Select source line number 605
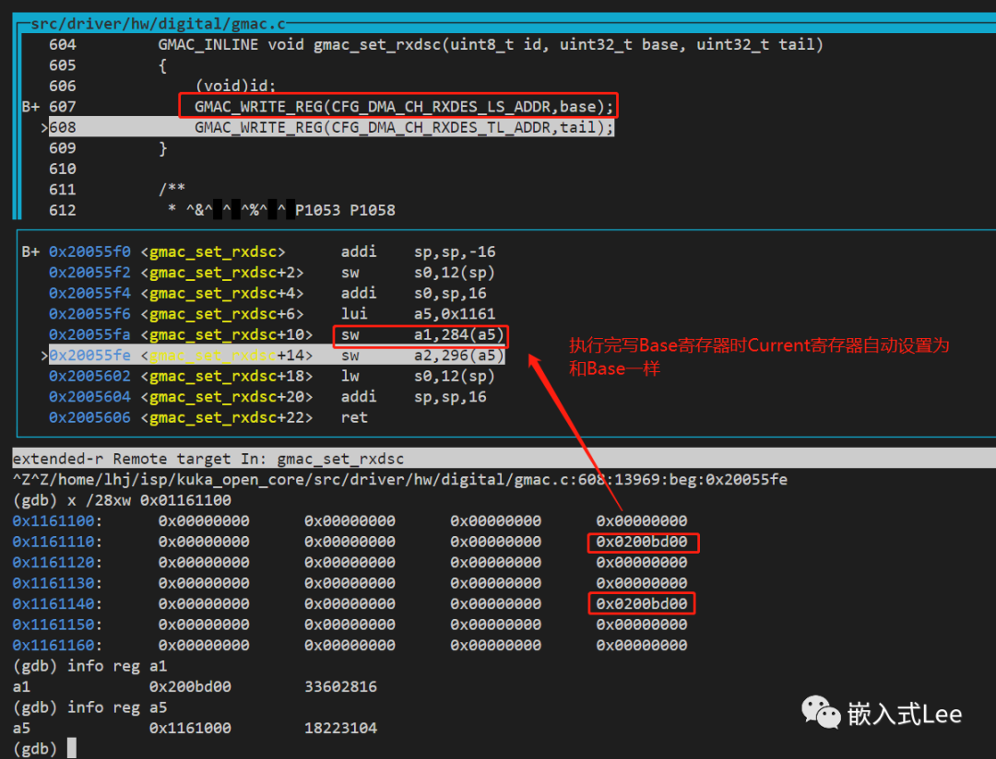The width and height of the screenshot is (996, 759). tap(63, 65)
